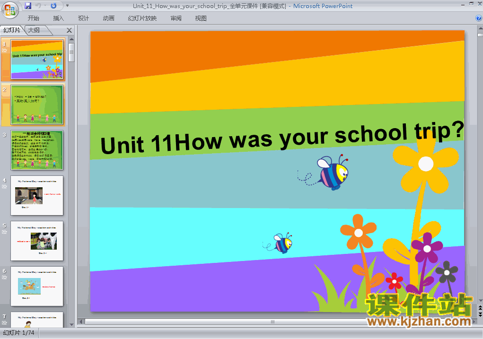The image size is (483, 339).
Task: Open the 幻灯片放映 ribbon tab
Action: [142, 18]
